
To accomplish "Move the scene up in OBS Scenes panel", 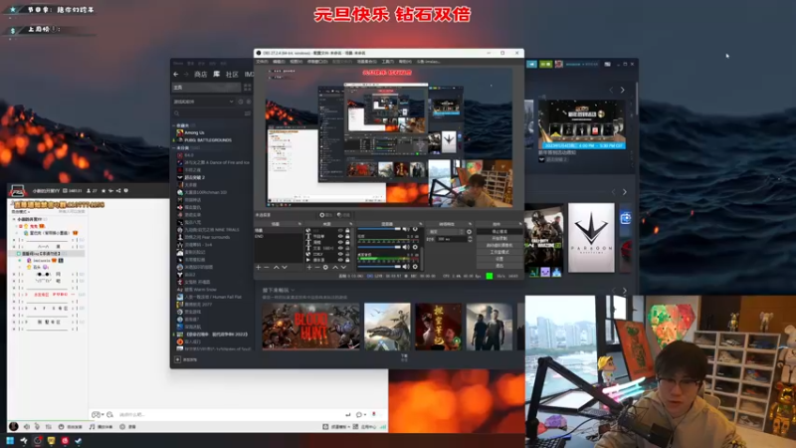I will point(277,267).
